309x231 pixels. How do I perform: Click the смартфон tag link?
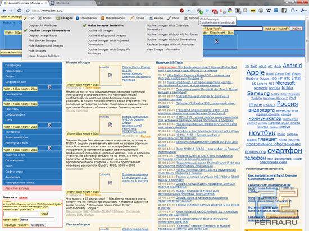285,151
